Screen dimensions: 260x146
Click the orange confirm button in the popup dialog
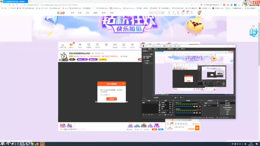111,99
